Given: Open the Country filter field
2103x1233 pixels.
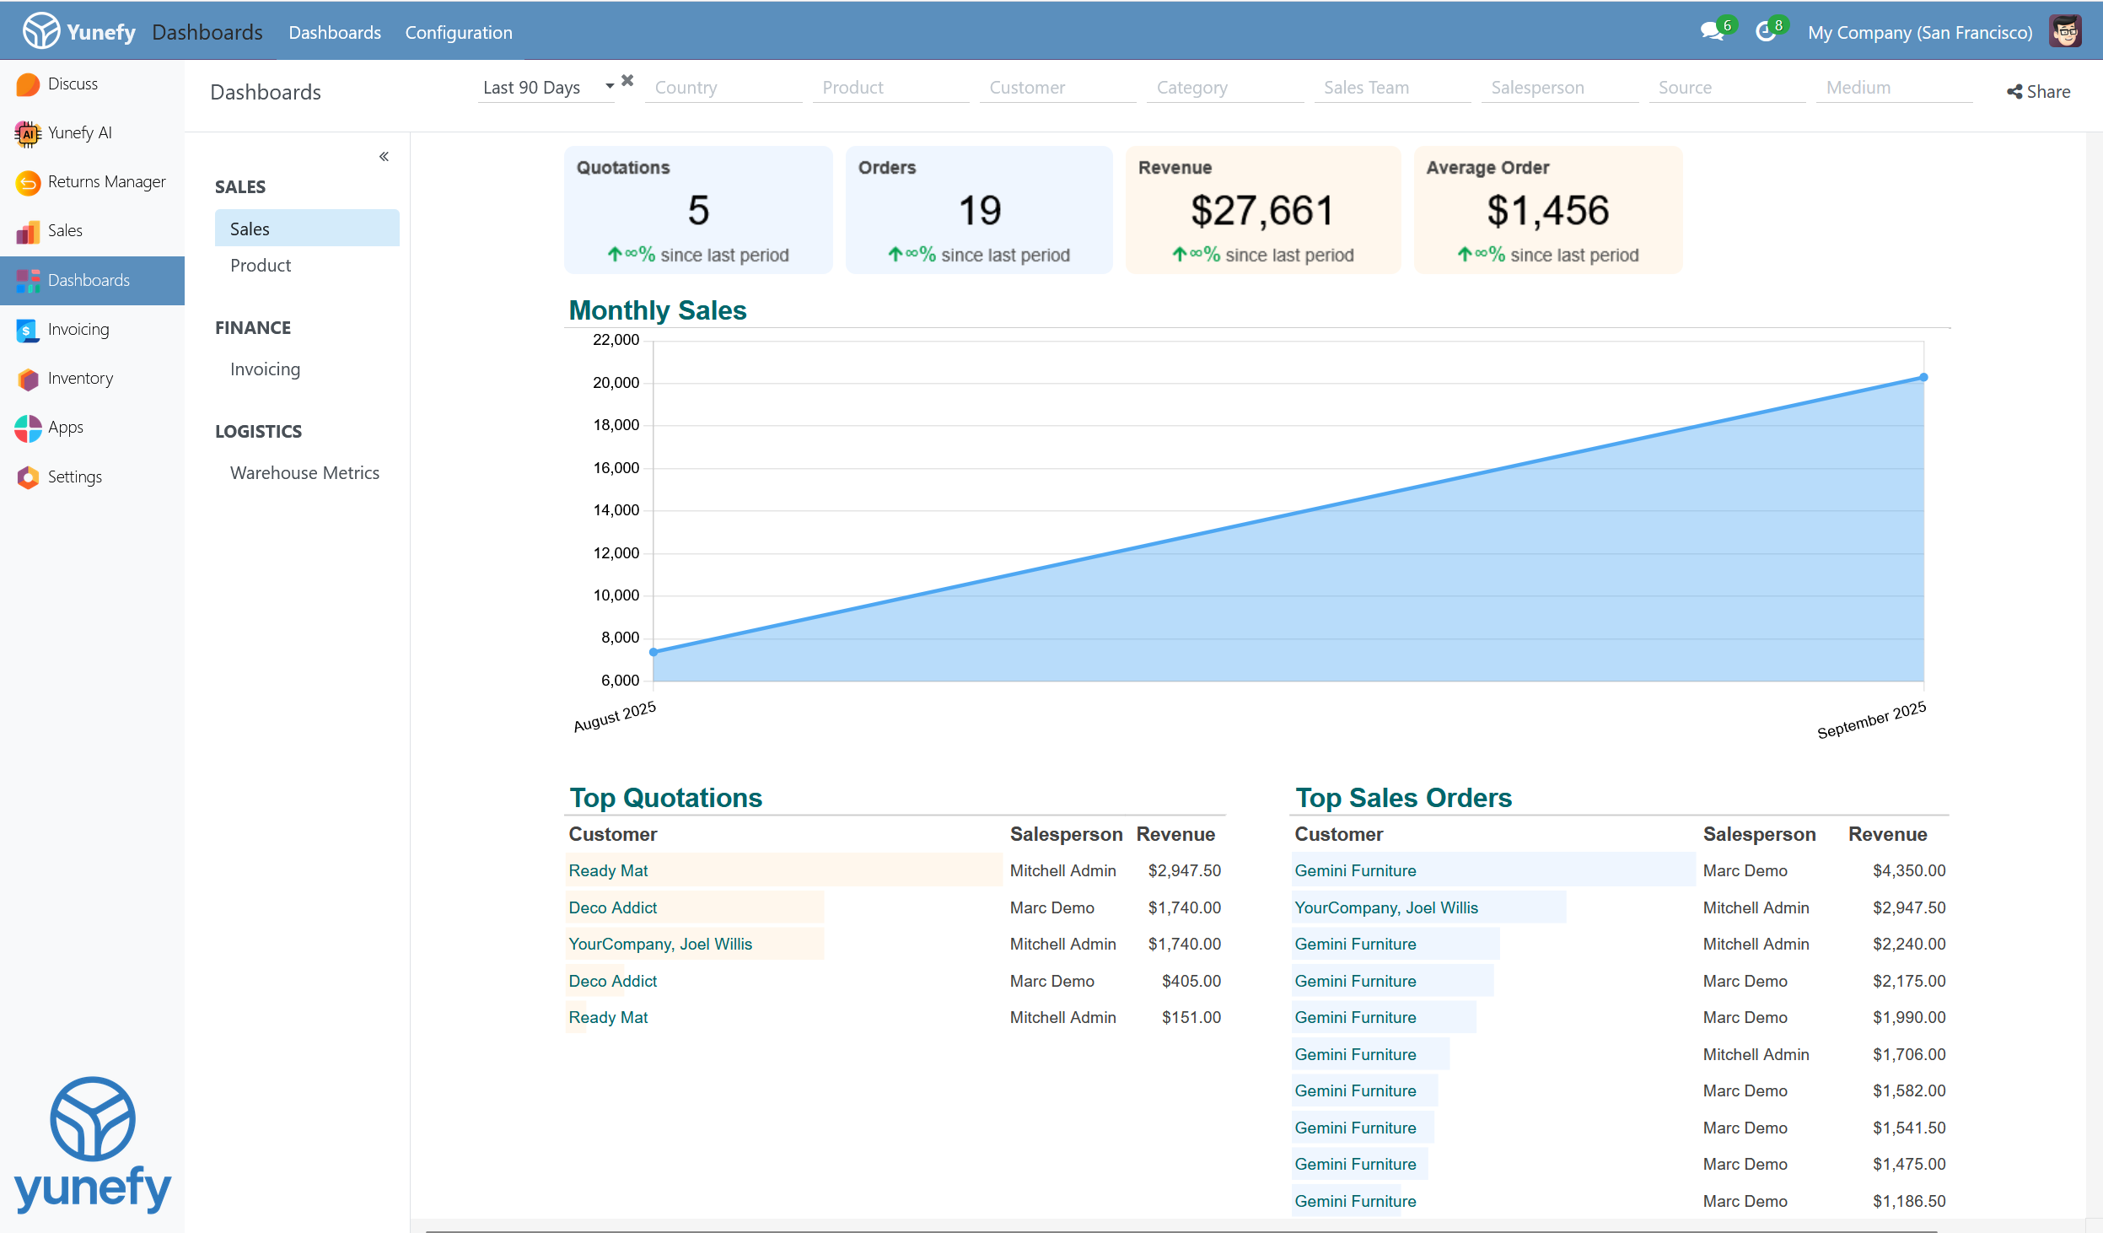Looking at the screenshot, I should click(723, 88).
